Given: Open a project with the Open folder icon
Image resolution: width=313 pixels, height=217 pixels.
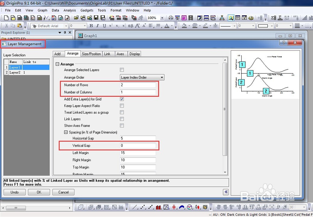Looking at the screenshot, I should 76,18.
